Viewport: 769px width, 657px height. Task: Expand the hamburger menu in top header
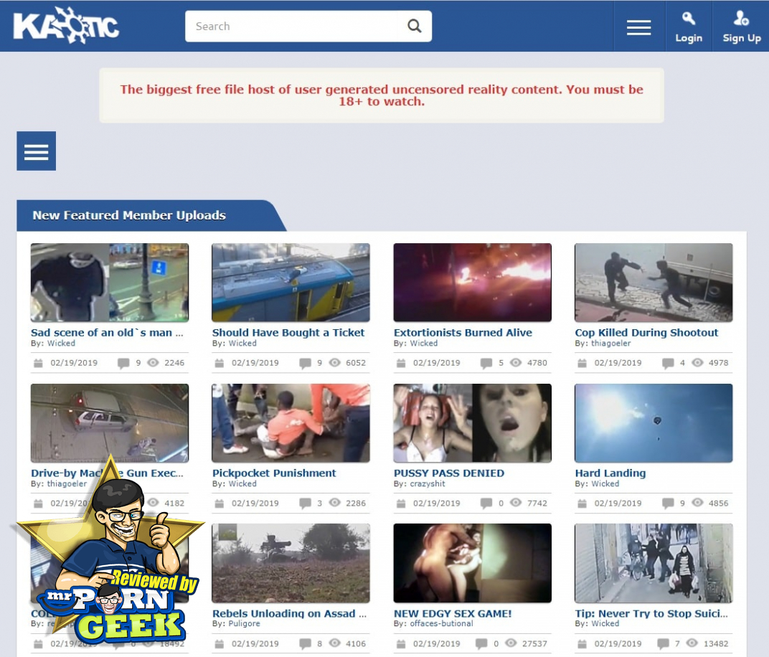638,27
